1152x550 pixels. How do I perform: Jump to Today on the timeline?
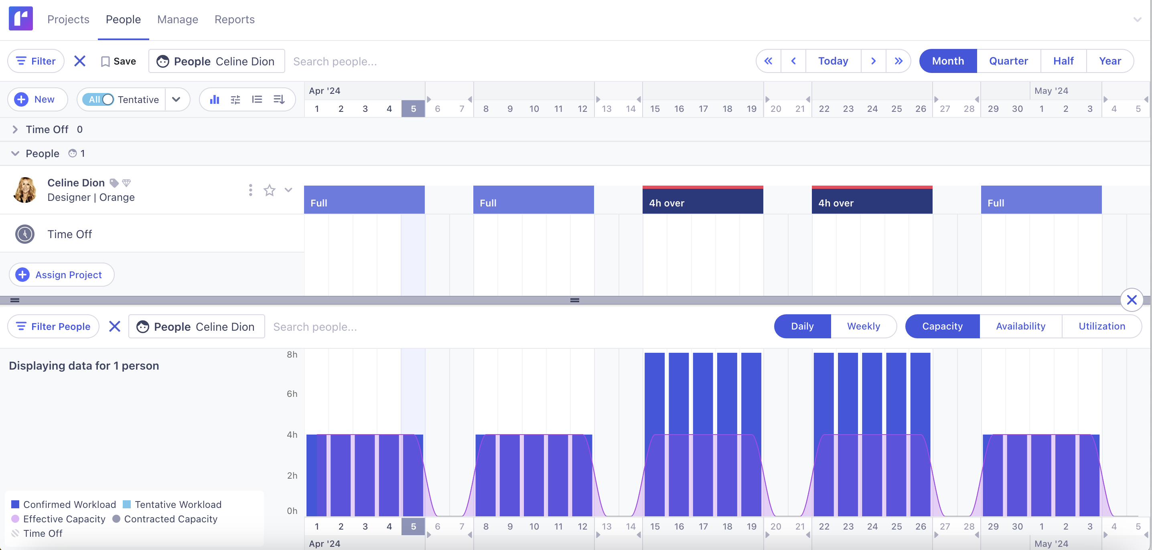click(832, 61)
